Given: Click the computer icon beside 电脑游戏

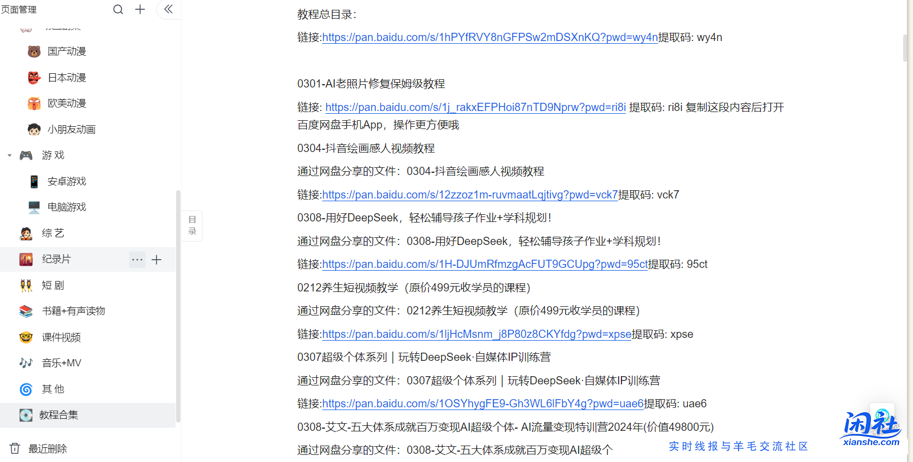Looking at the screenshot, I should (x=34, y=207).
